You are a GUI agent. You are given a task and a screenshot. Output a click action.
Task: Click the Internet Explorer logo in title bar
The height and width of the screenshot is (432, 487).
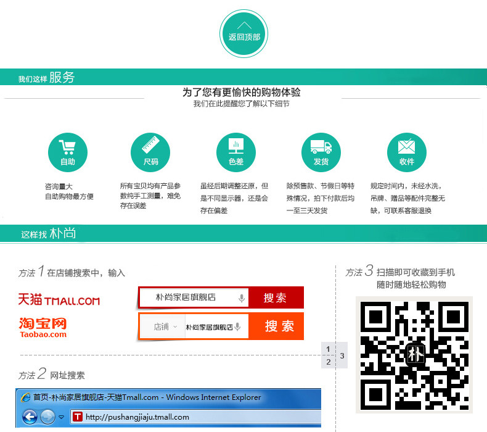point(25,397)
